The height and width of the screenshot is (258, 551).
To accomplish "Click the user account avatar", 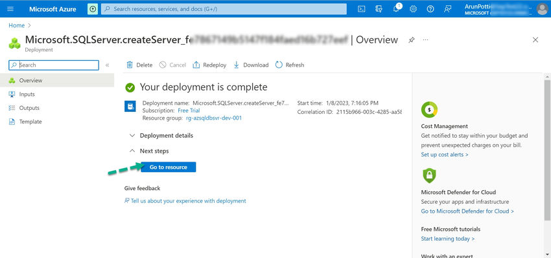I will click(542, 9).
